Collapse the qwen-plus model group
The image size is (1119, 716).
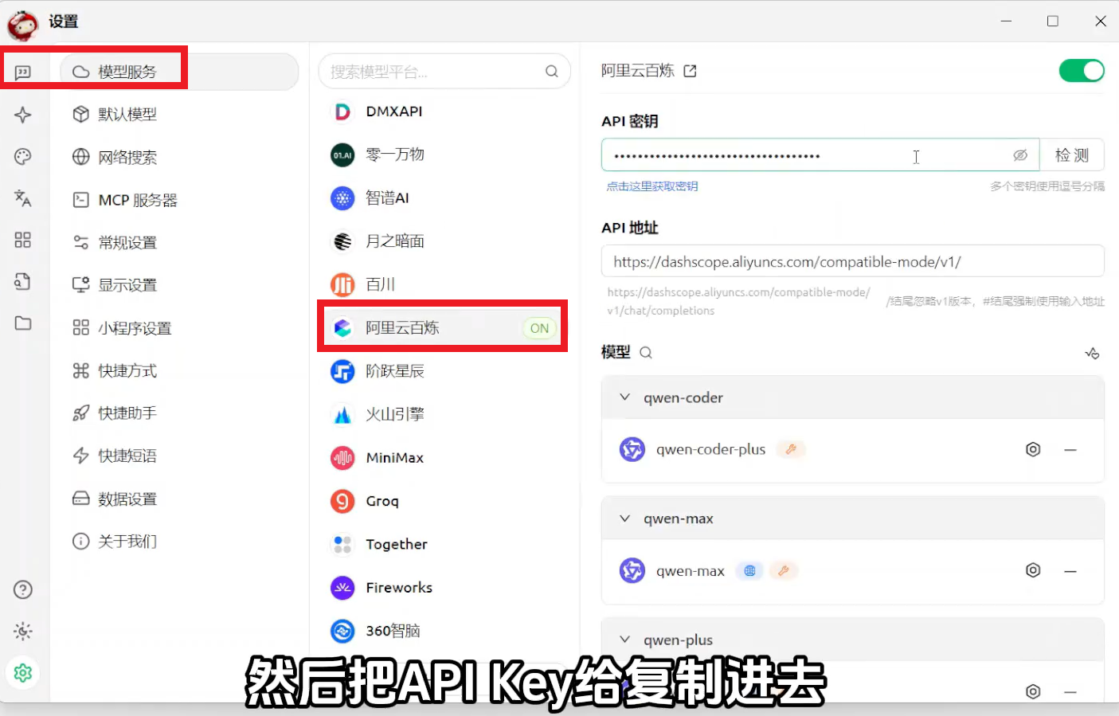625,639
